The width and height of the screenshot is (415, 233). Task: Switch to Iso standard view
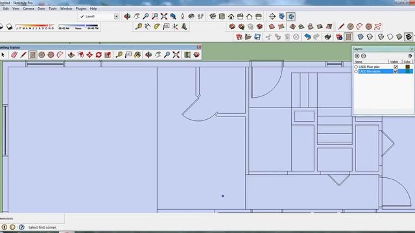click(213, 16)
